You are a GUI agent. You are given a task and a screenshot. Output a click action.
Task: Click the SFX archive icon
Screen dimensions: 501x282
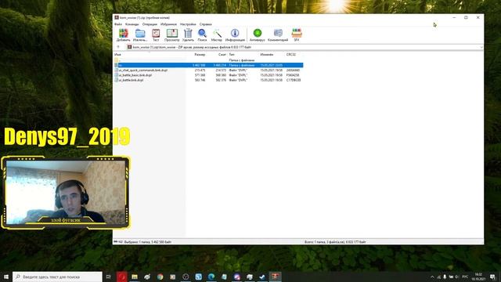[x=297, y=34]
